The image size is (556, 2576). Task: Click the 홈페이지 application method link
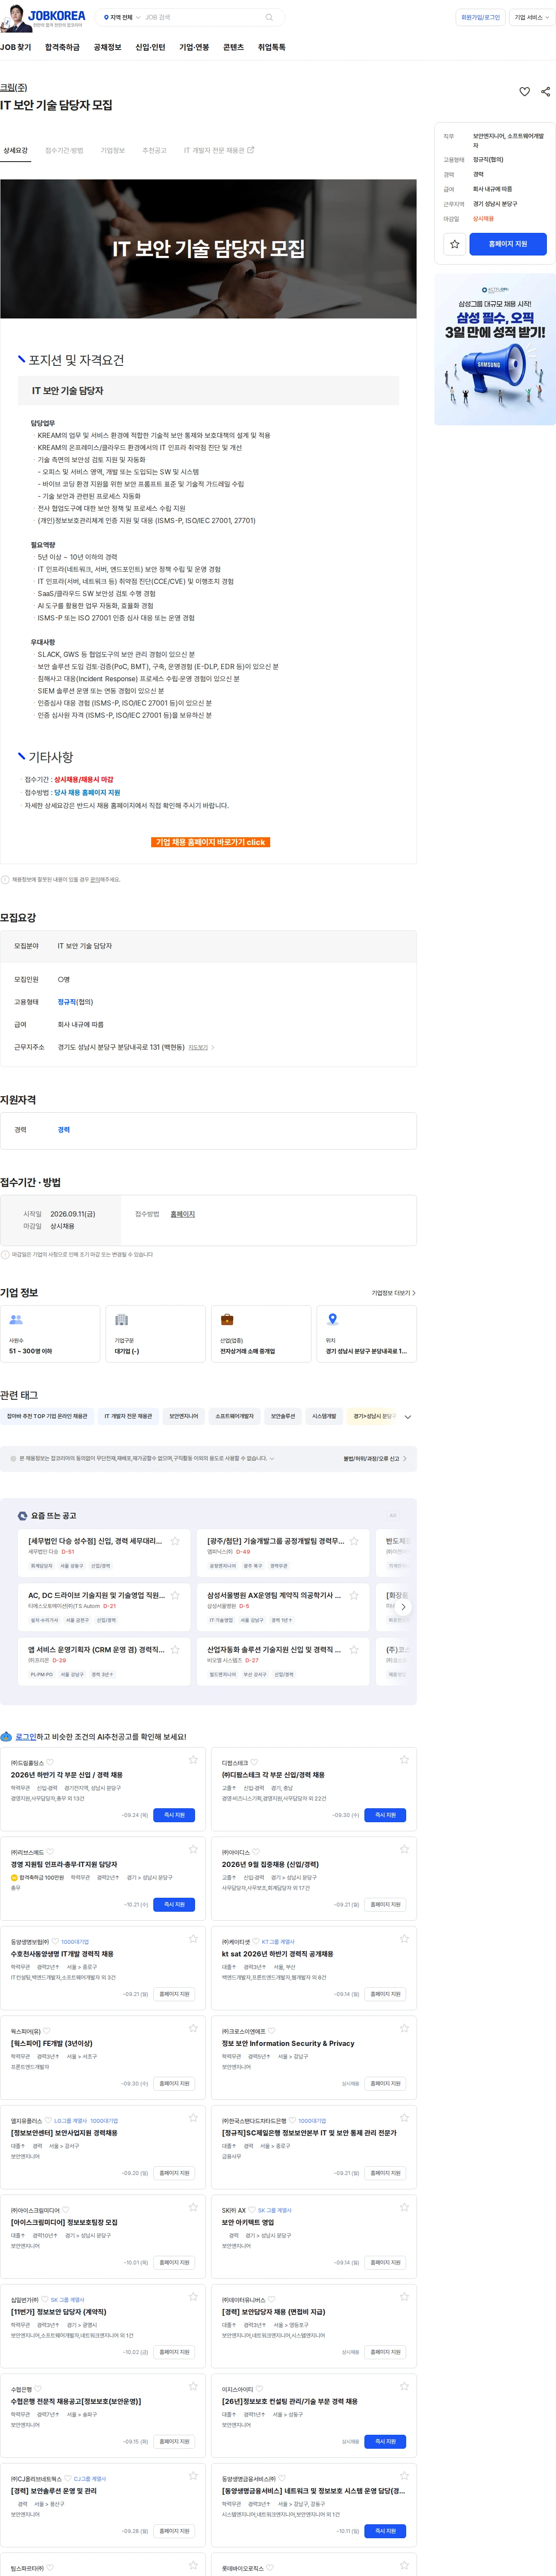pyautogui.click(x=182, y=1214)
